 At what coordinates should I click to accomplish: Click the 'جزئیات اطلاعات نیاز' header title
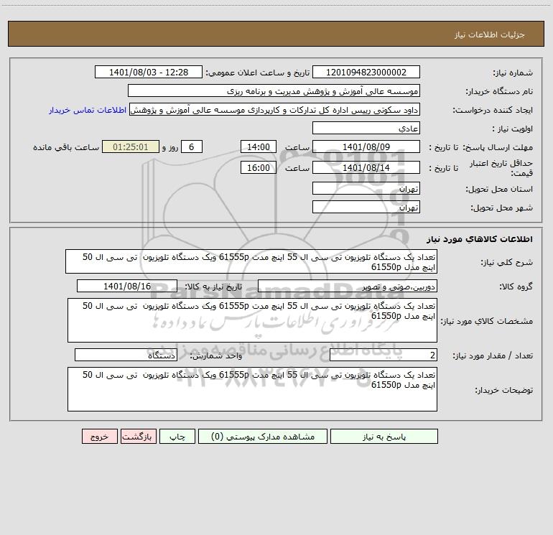click(490, 34)
